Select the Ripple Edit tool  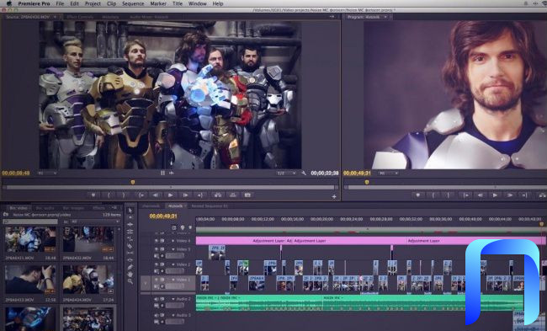(130, 225)
